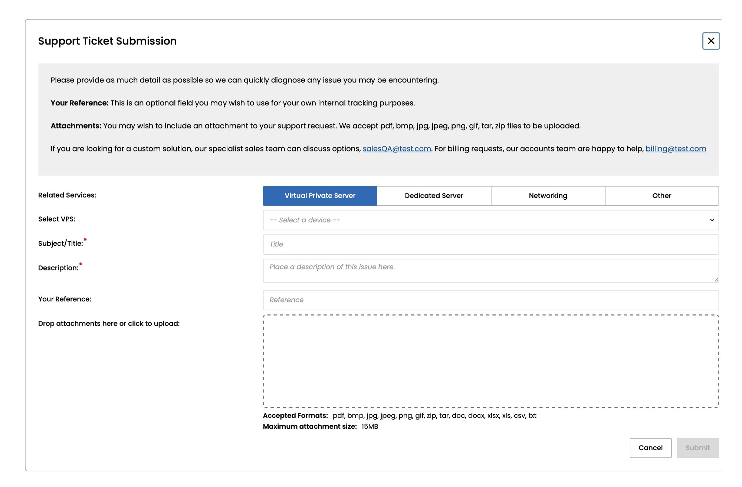Click the Your Reference field label
The width and height of the screenshot is (742, 487).
(65, 299)
